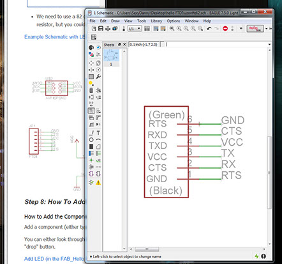This screenshot has width=282, height=264.
Task: Open the Draw menu
Action: click(115, 21)
